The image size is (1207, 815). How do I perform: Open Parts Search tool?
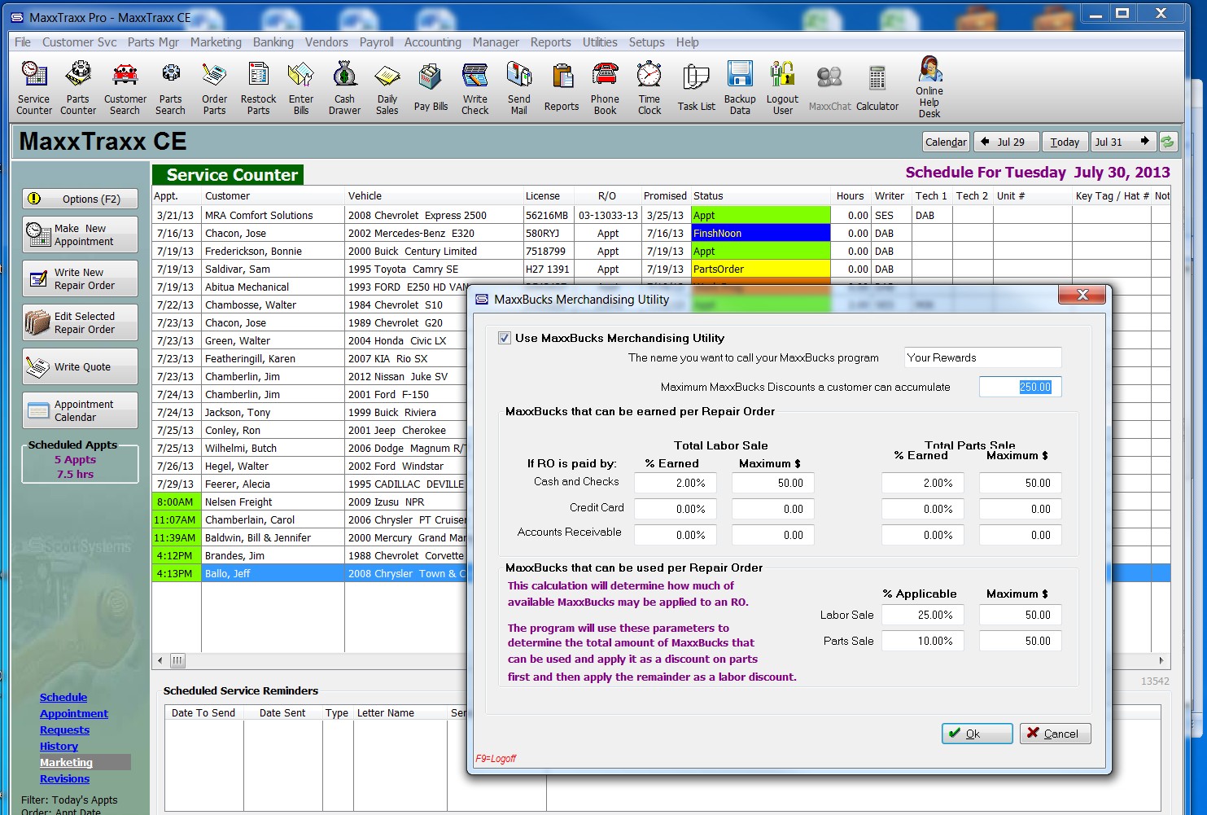171,88
